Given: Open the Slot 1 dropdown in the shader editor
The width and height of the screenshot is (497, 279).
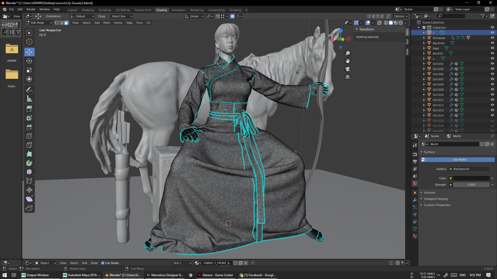Looking at the screenshot, I should [x=182, y=263].
